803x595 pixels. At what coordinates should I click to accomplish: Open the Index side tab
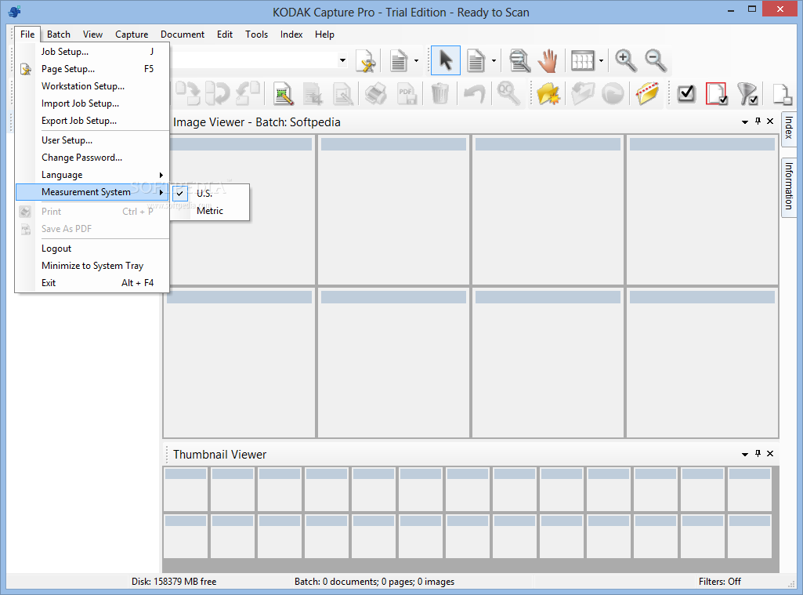click(789, 128)
